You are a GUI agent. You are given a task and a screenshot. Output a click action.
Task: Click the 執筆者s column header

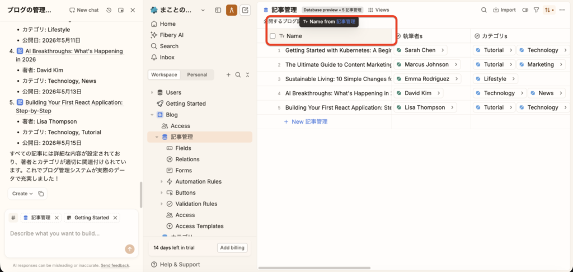pyautogui.click(x=431, y=36)
